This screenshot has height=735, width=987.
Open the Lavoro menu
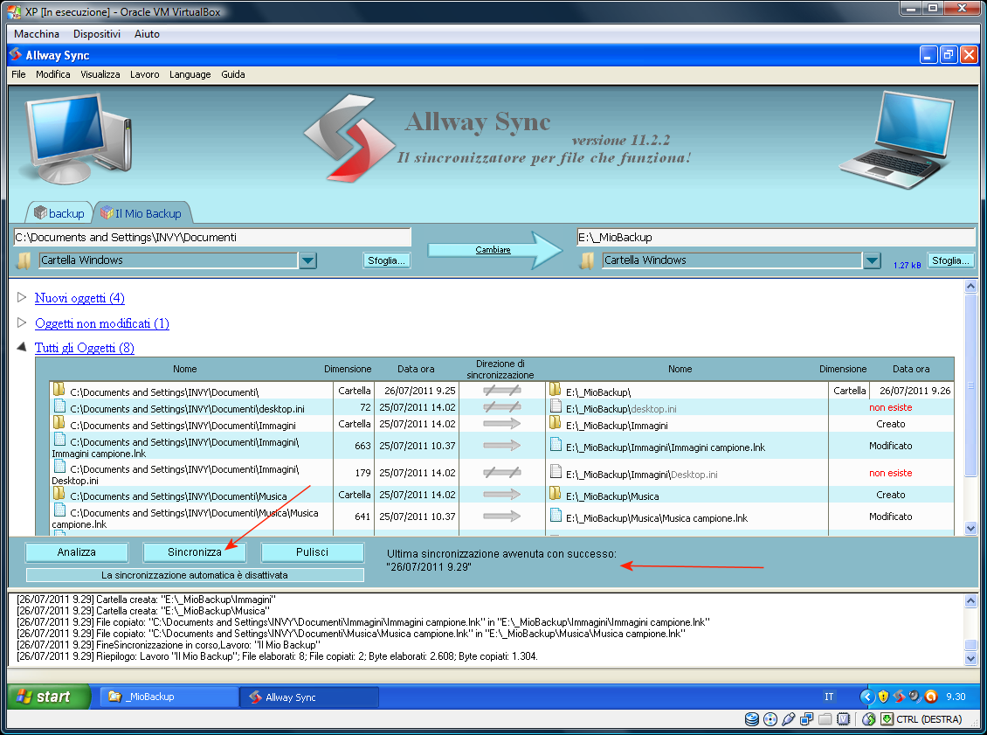(145, 74)
